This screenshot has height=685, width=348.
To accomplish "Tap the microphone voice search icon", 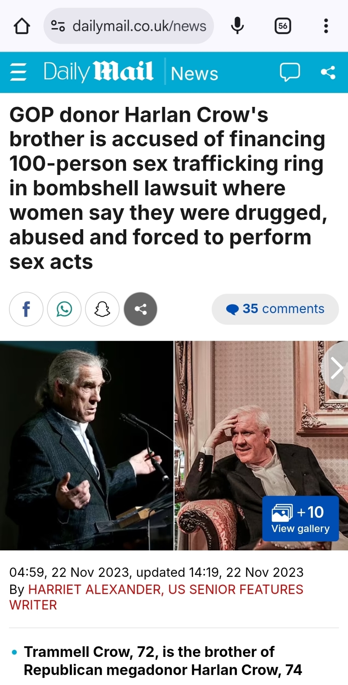I will point(237,26).
